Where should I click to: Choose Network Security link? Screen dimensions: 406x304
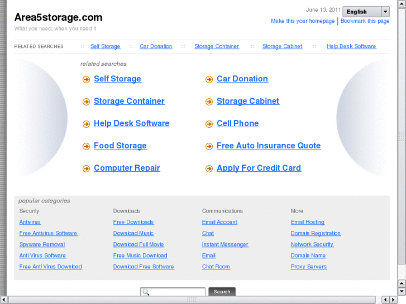tap(312, 244)
